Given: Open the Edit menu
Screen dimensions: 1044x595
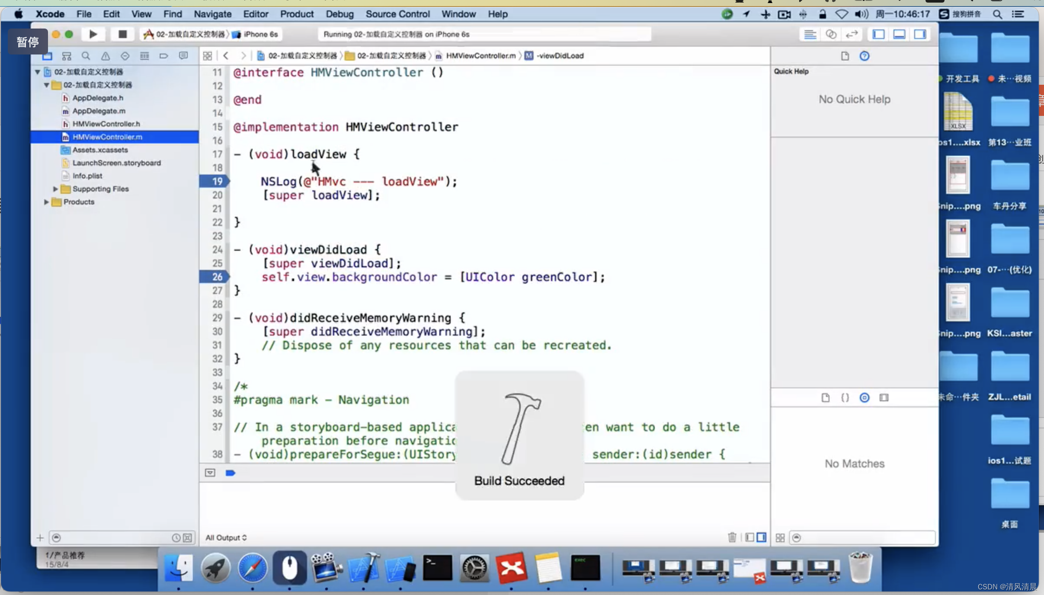Looking at the screenshot, I should click(111, 14).
